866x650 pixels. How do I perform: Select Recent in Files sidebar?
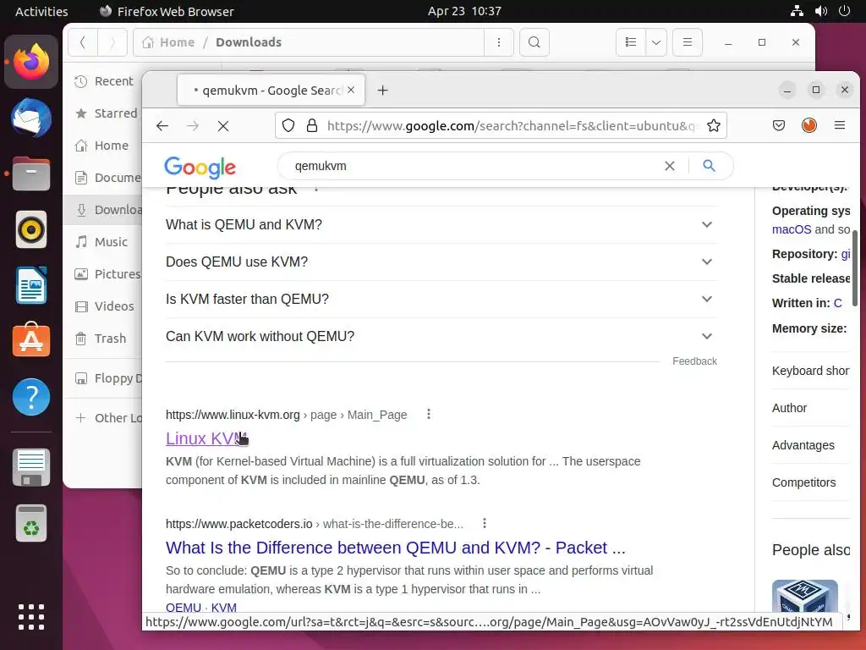point(104,81)
